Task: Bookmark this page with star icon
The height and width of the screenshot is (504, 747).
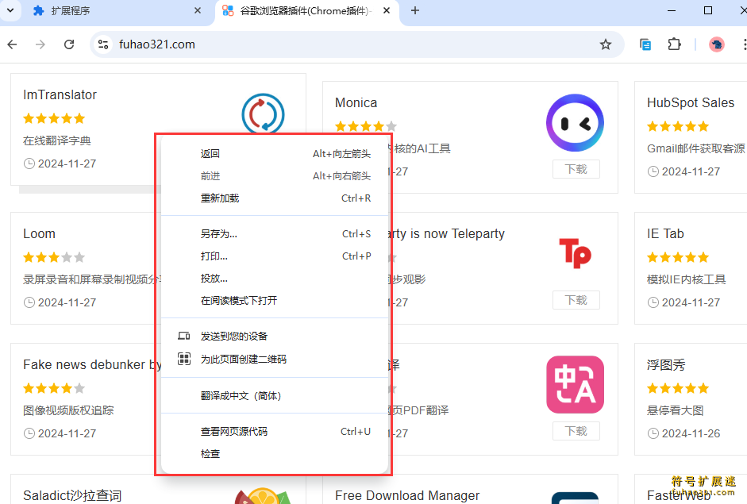Action: (x=606, y=44)
